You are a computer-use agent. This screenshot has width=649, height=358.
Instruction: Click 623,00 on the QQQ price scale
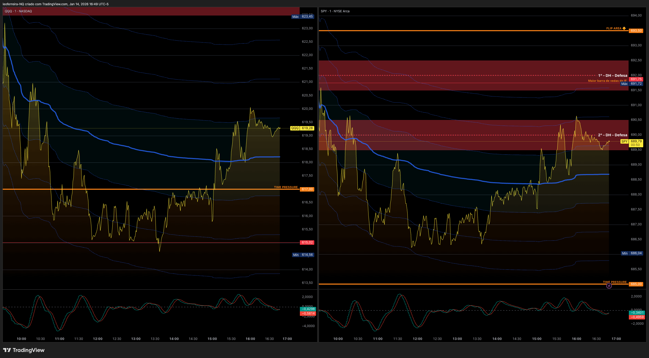coord(307,28)
